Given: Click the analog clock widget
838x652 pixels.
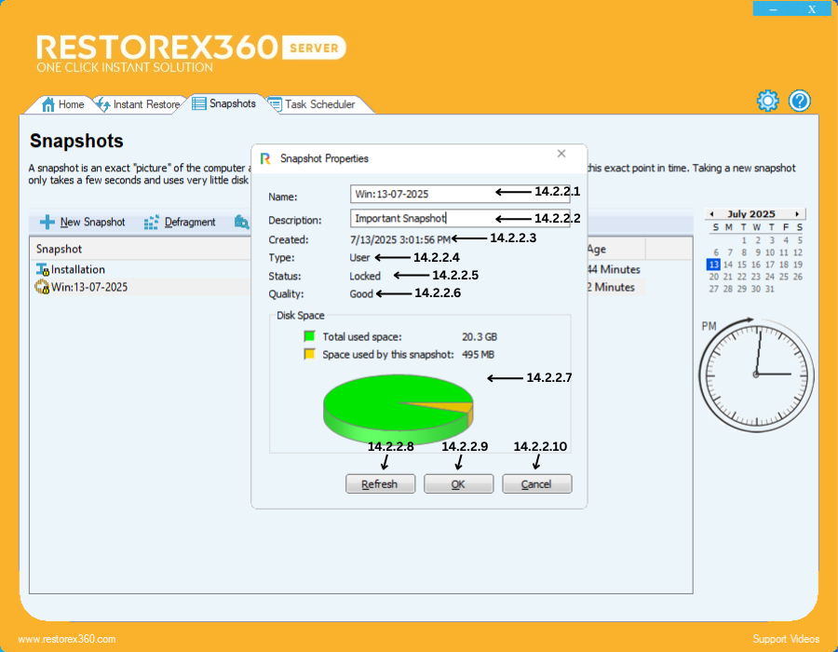Looking at the screenshot, I should click(756, 374).
